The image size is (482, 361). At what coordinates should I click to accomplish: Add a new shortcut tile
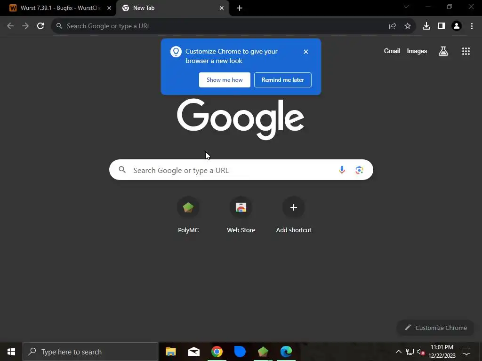pyautogui.click(x=294, y=215)
